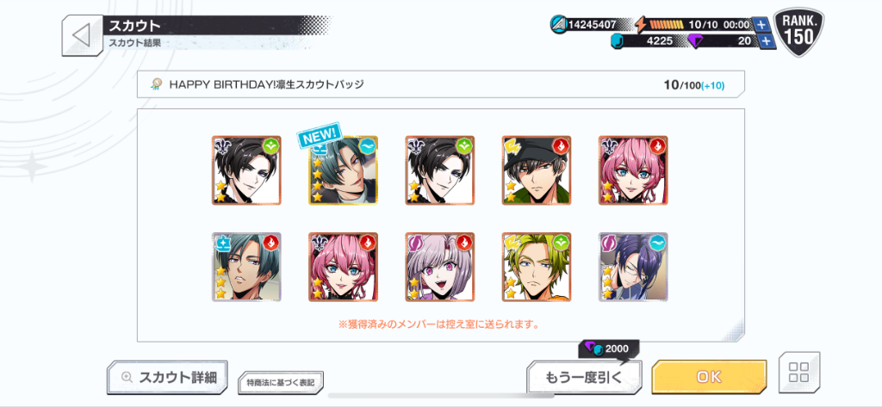Add stamina with the plus icon
882x407 pixels.
point(761,25)
